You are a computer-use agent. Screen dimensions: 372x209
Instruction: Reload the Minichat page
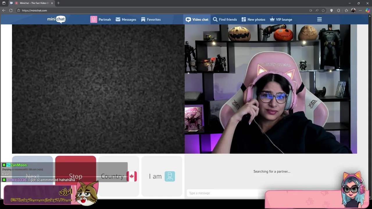pyautogui.click(x=11, y=10)
